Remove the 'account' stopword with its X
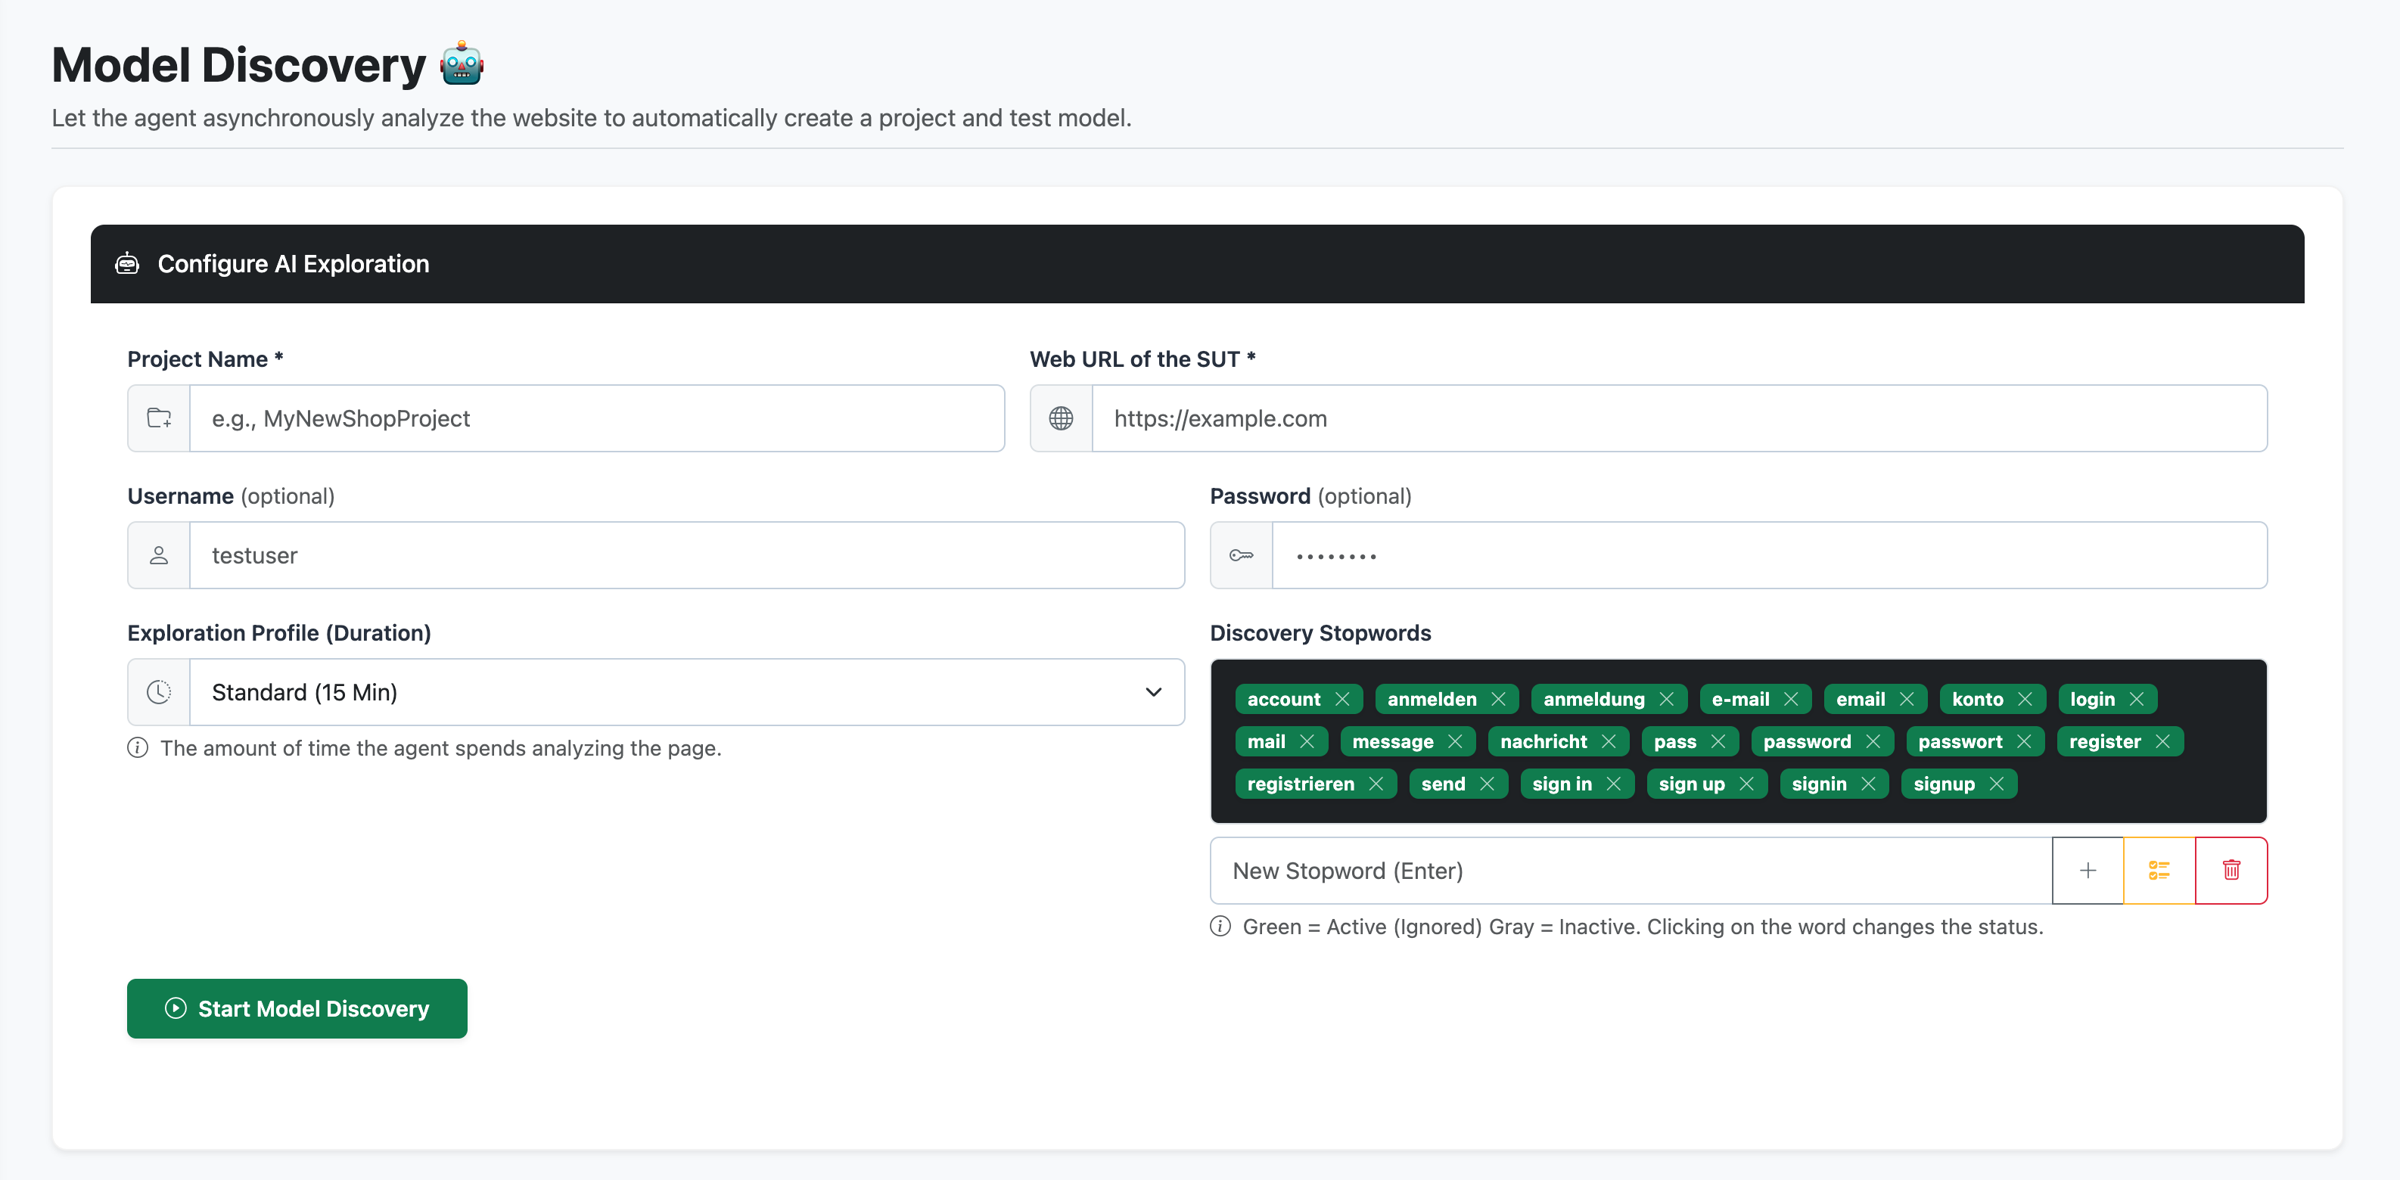Viewport: 2400px width, 1180px height. point(1341,698)
